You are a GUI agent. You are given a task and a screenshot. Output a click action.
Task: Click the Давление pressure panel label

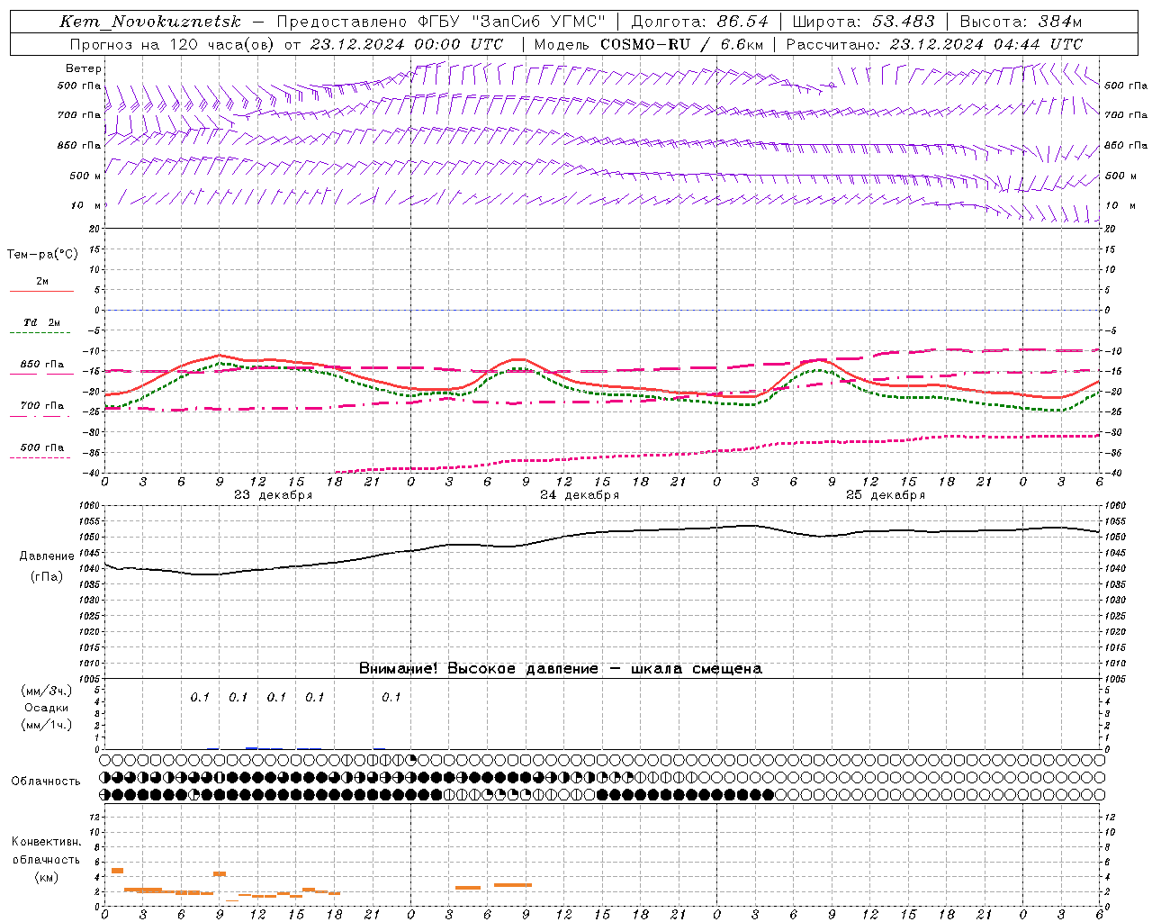pos(47,556)
